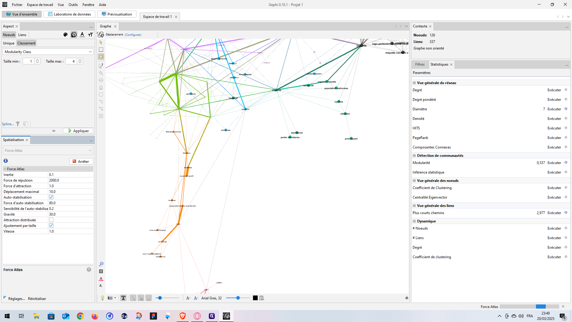Open the Laboratoire de données view
Image resolution: width=572 pixels, height=322 pixels.
pyautogui.click(x=69, y=14)
